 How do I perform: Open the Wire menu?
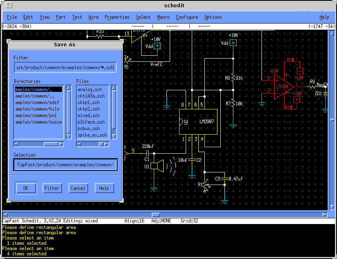tap(93, 17)
